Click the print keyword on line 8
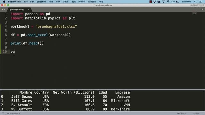 (16, 43)
